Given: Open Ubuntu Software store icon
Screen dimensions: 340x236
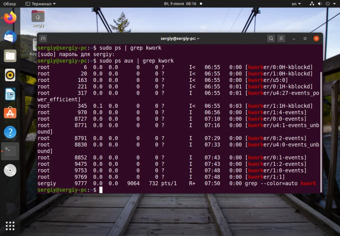Looking at the screenshot, I should point(10,113).
